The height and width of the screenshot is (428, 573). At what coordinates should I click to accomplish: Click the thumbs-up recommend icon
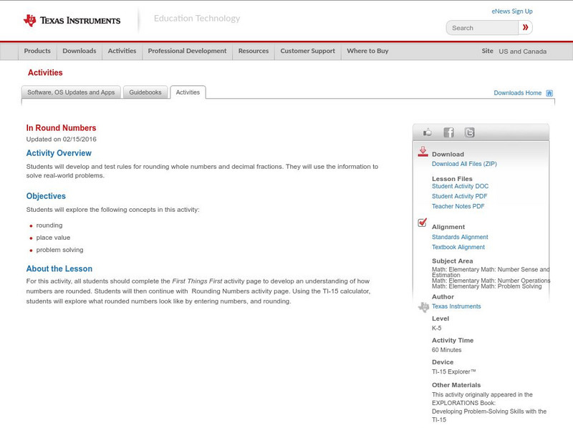pos(428,132)
